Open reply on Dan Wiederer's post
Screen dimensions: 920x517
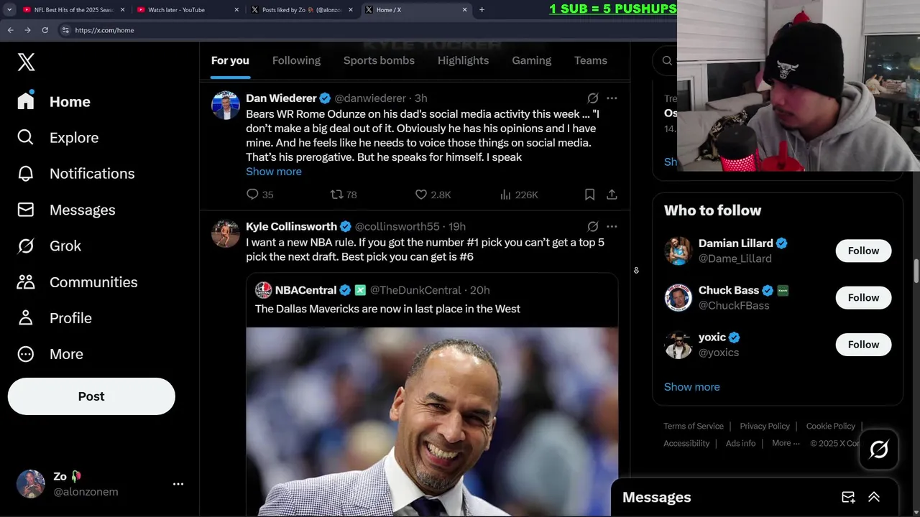pyautogui.click(x=252, y=195)
